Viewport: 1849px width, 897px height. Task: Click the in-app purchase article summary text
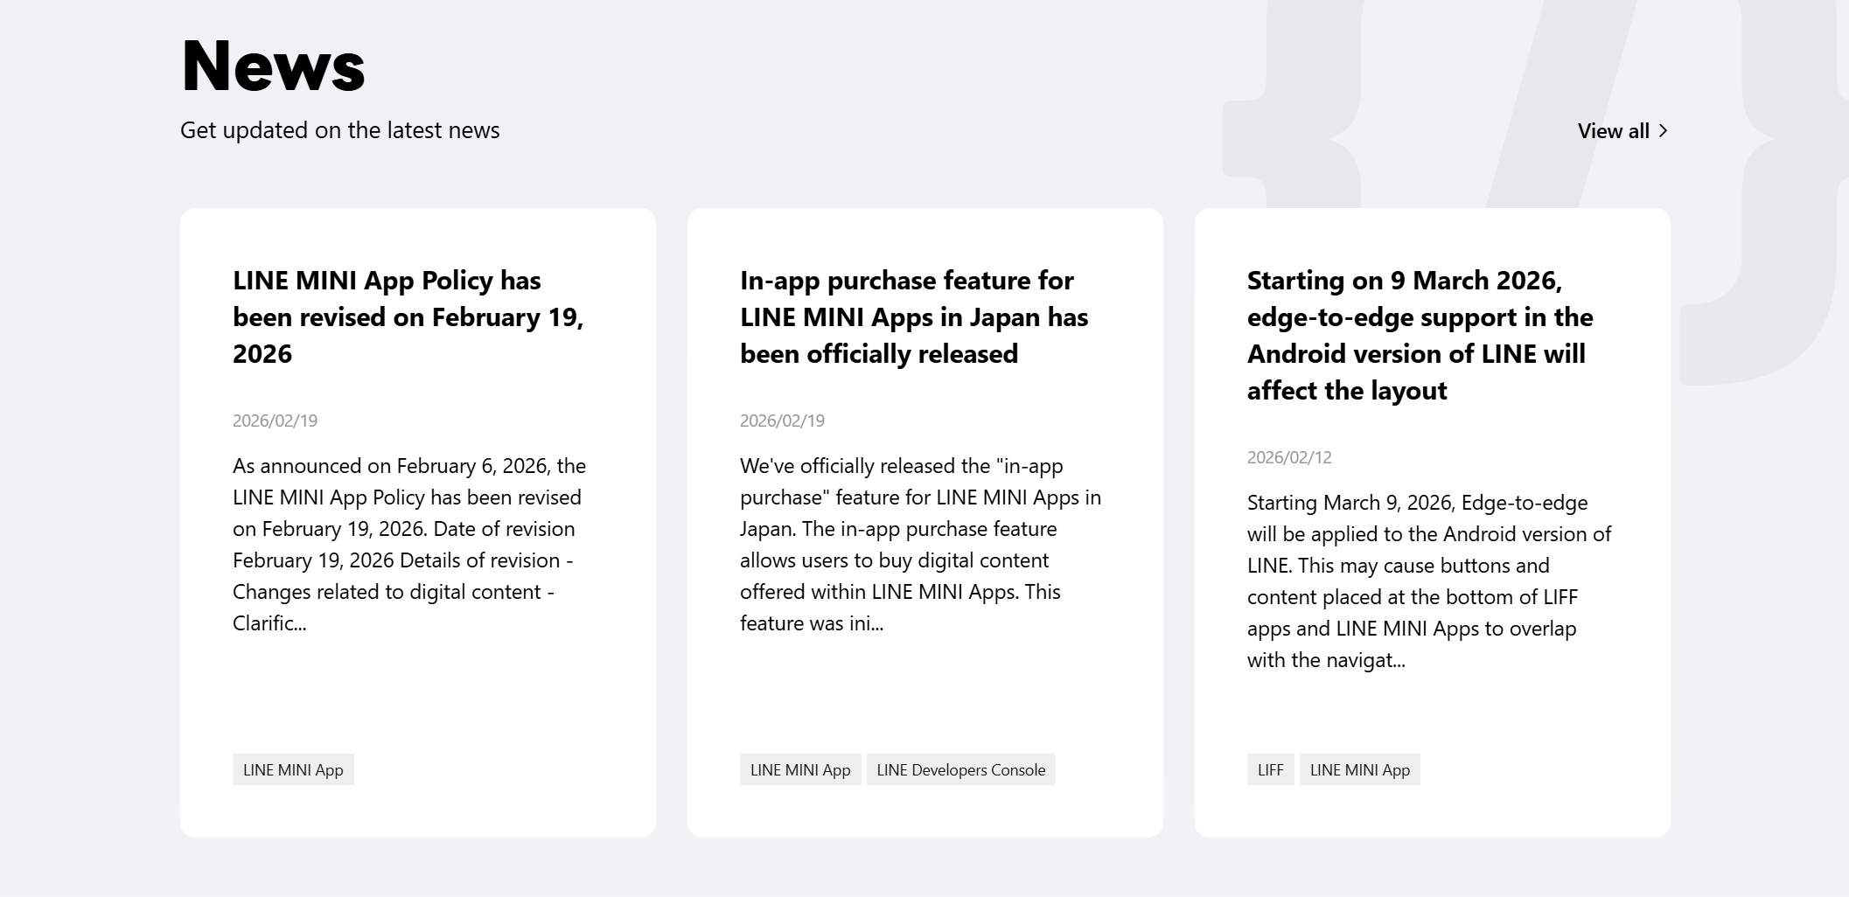(x=920, y=544)
